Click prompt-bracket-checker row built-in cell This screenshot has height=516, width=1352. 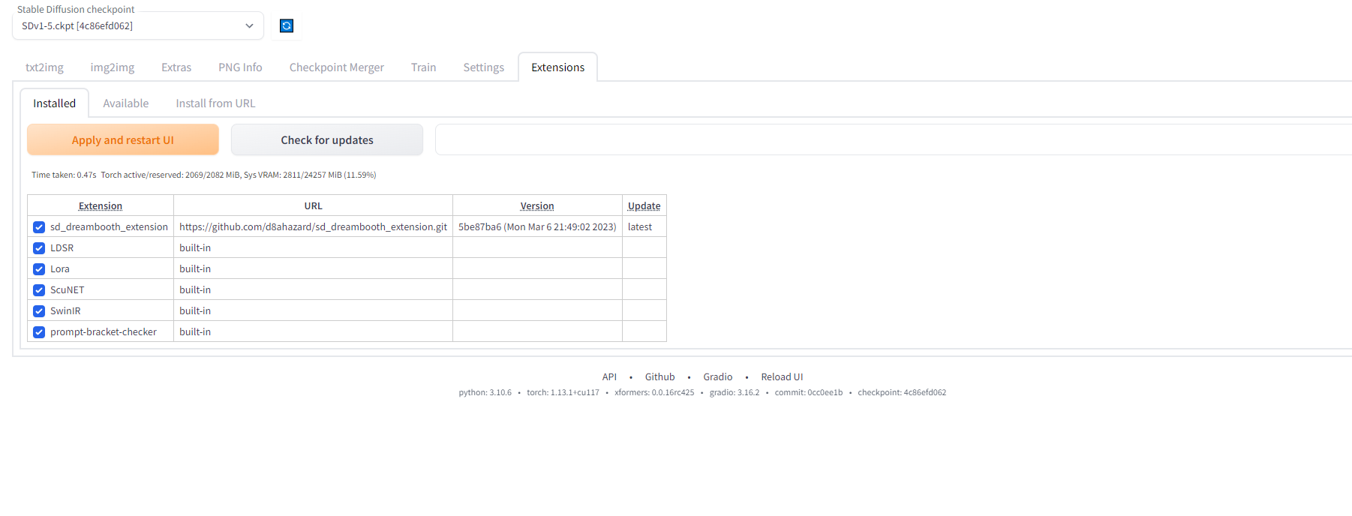[313, 332]
